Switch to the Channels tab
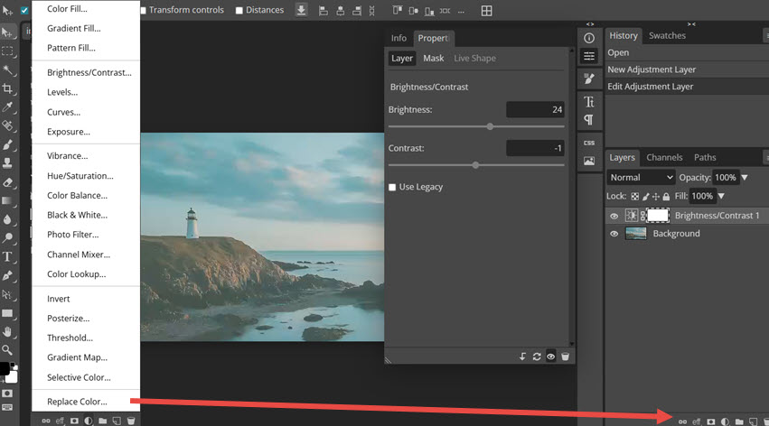This screenshot has width=769, height=426. tap(664, 157)
